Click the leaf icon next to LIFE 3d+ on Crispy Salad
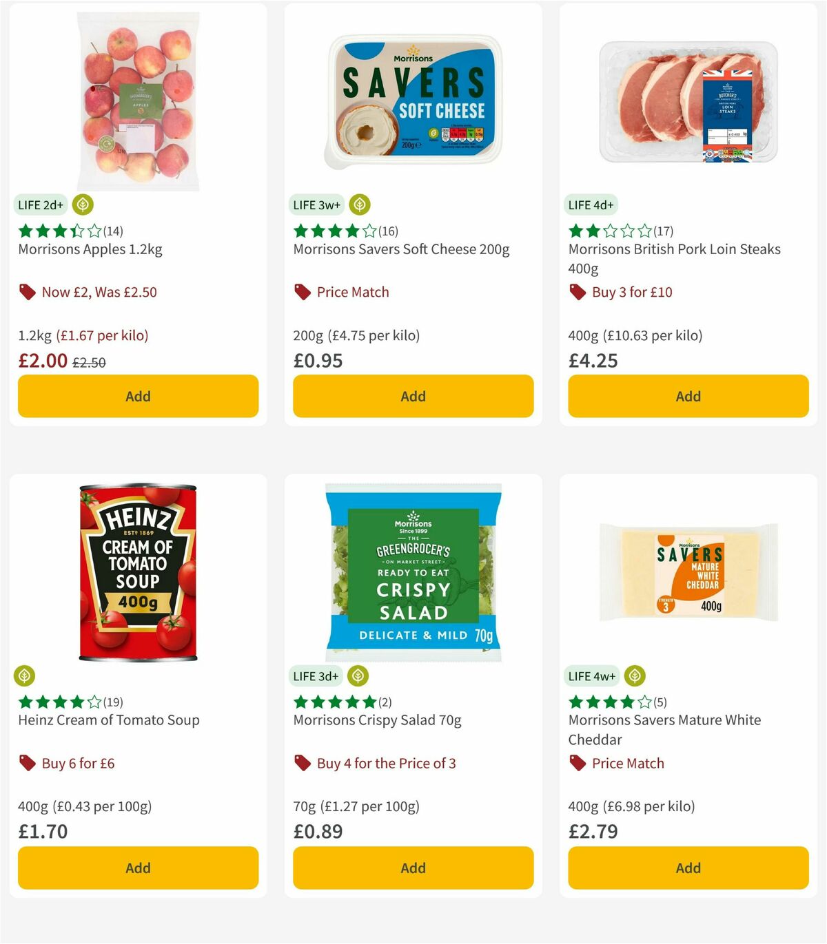827x944 pixels. click(x=359, y=676)
